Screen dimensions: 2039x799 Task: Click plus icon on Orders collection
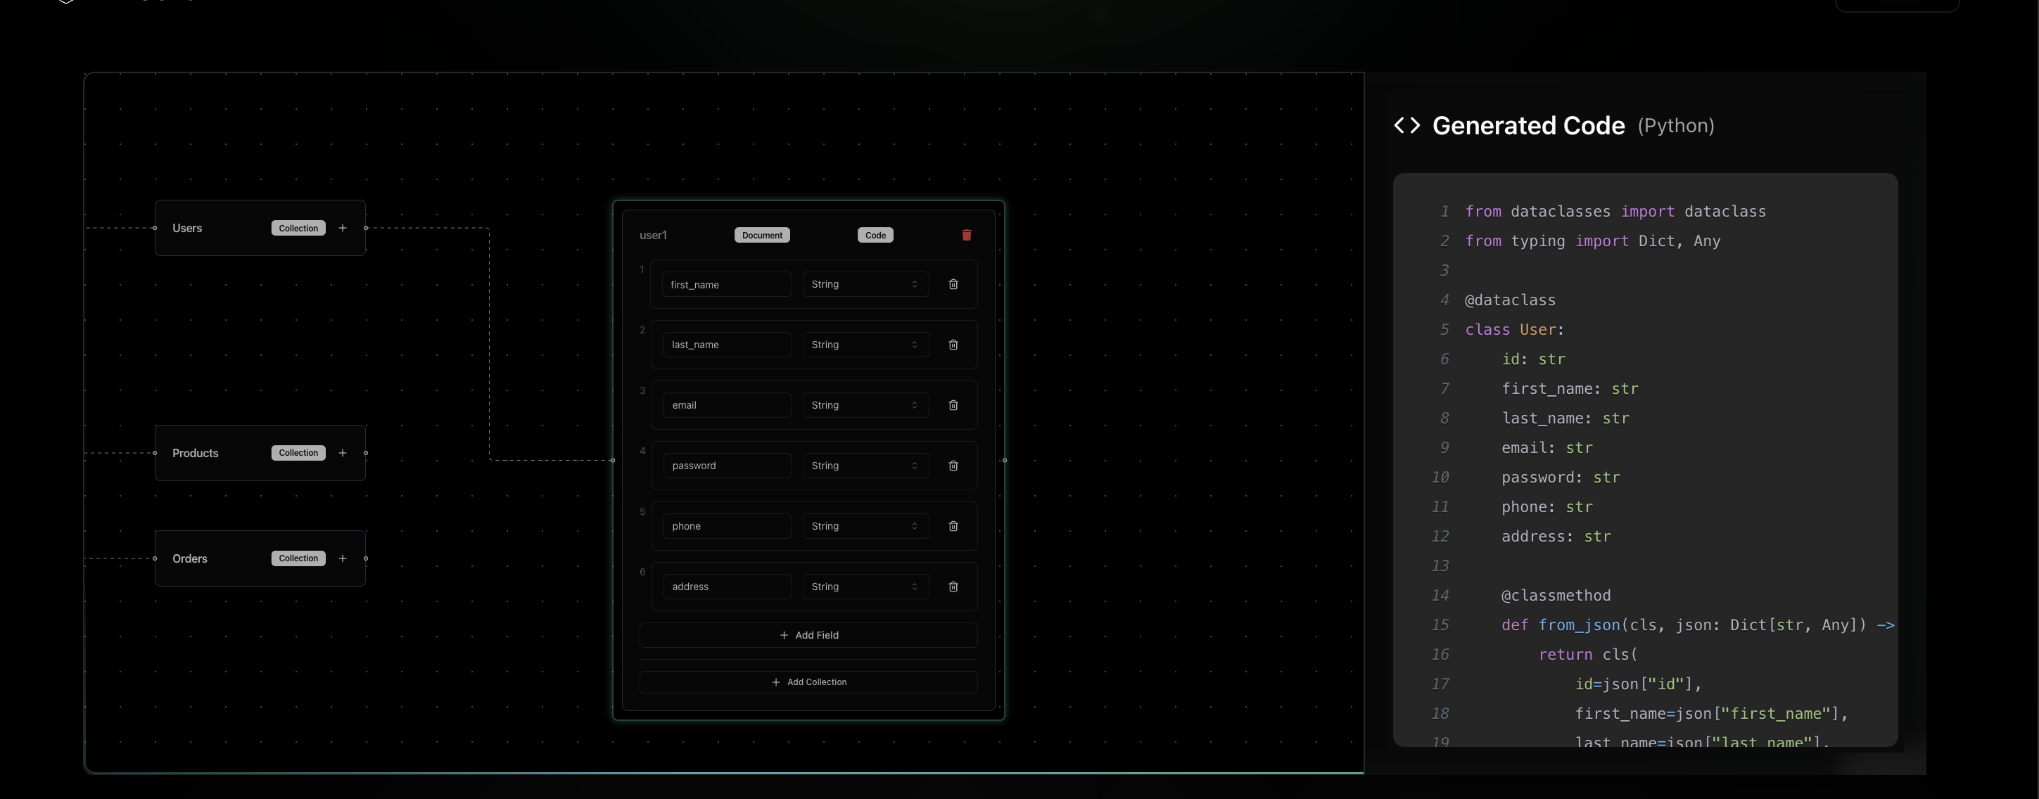[343, 558]
